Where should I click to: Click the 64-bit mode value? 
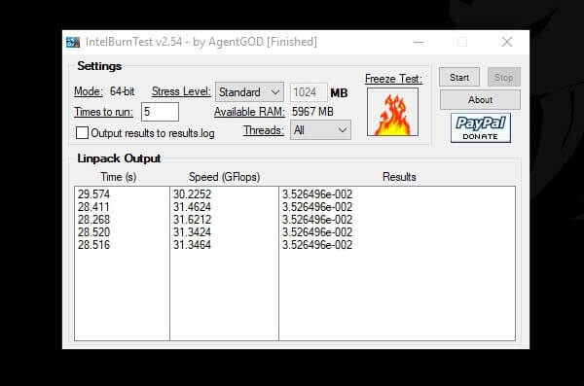click(123, 91)
